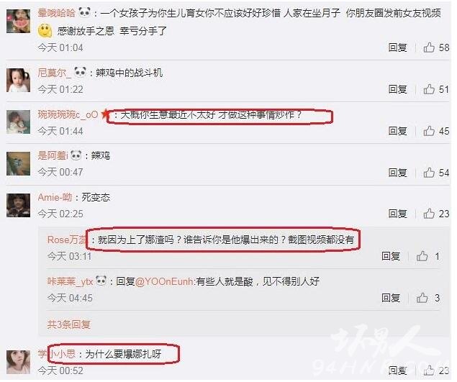Reply to the comment from 01:22

pos(397,89)
